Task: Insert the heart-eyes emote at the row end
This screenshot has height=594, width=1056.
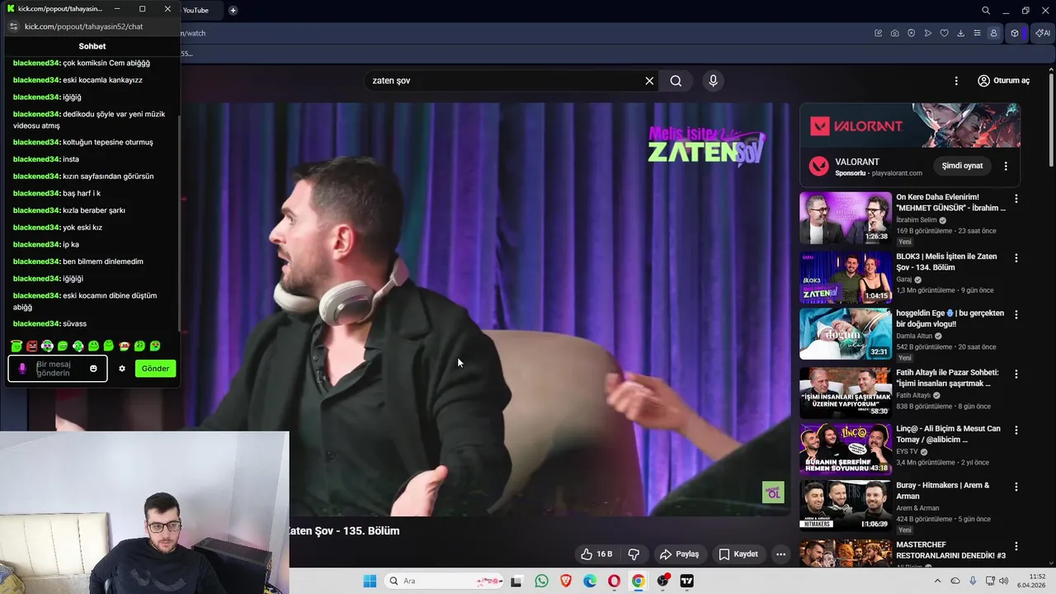Action: (x=155, y=346)
